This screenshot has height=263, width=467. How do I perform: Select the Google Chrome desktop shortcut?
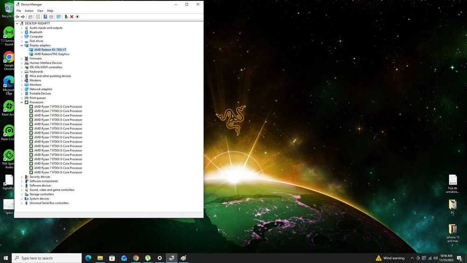[x=8, y=61]
